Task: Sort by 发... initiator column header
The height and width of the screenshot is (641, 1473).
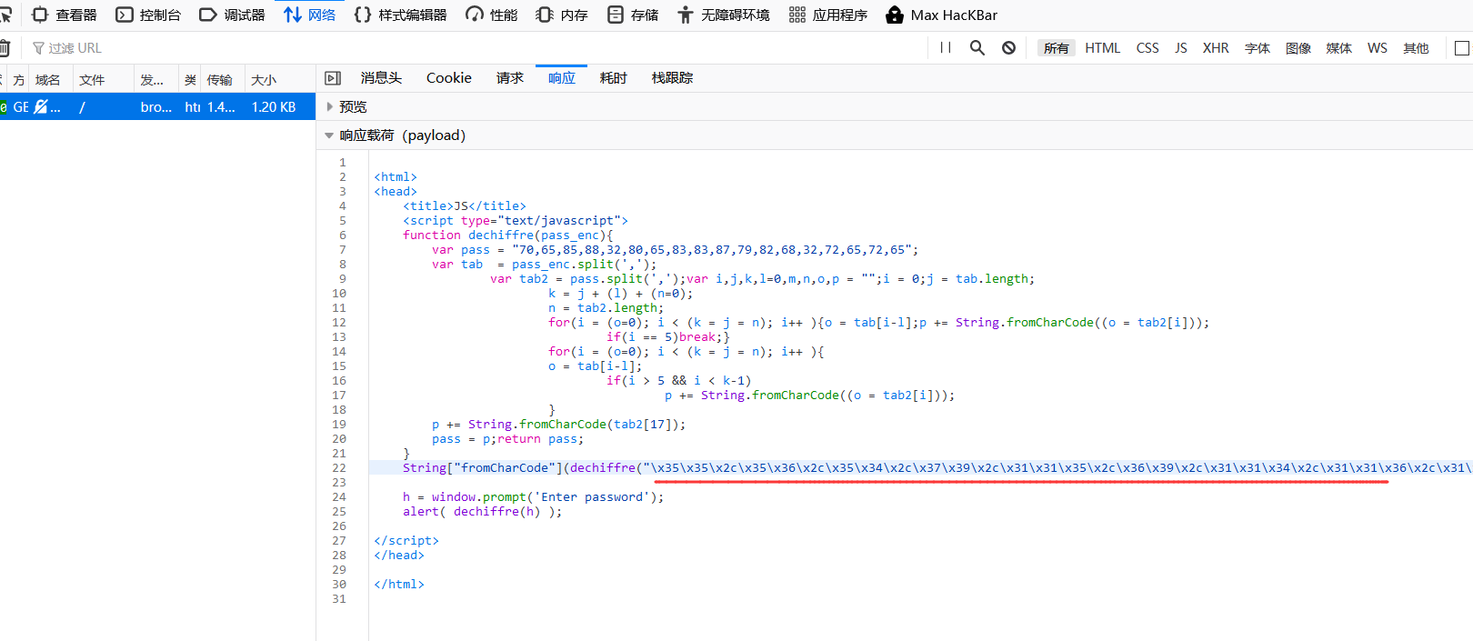Action: [156, 80]
